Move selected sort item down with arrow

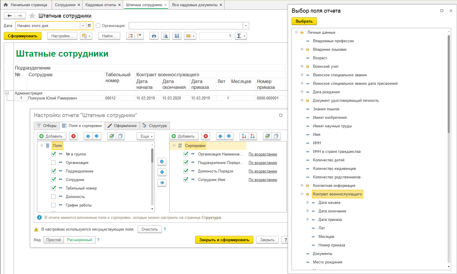(x=229, y=136)
